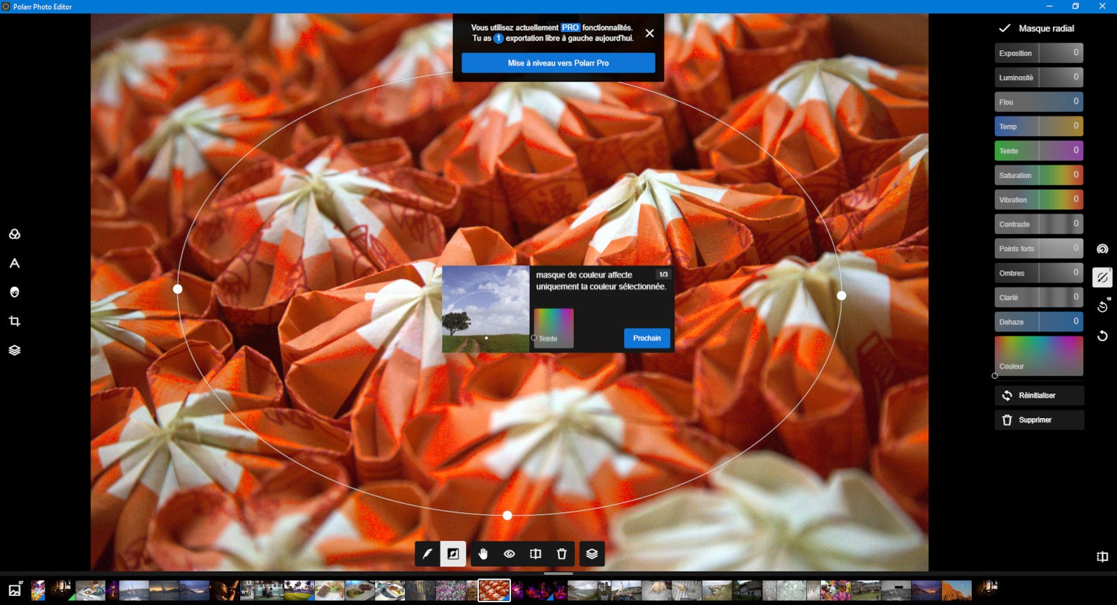This screenshot has height=605, width=1117.
Task: Click the Couleur gradient picker
Action: (x=1039, y=356)
